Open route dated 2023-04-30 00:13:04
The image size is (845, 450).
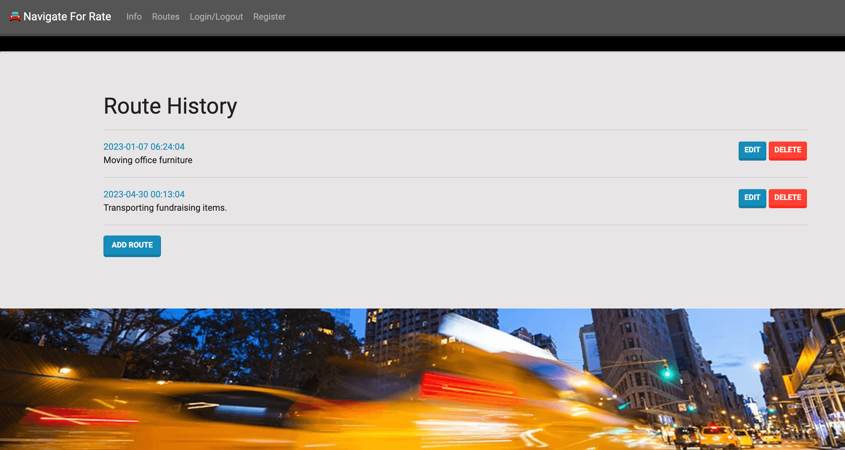pos(144,194)
